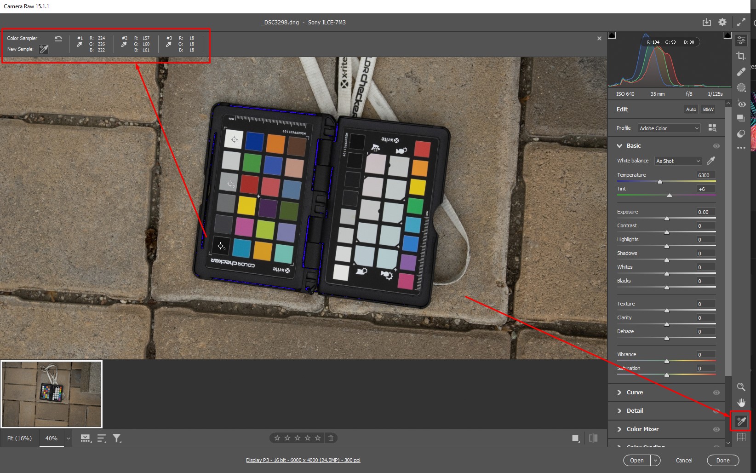
Task: Select the Healing tool
Action: (x=741, y=72)
